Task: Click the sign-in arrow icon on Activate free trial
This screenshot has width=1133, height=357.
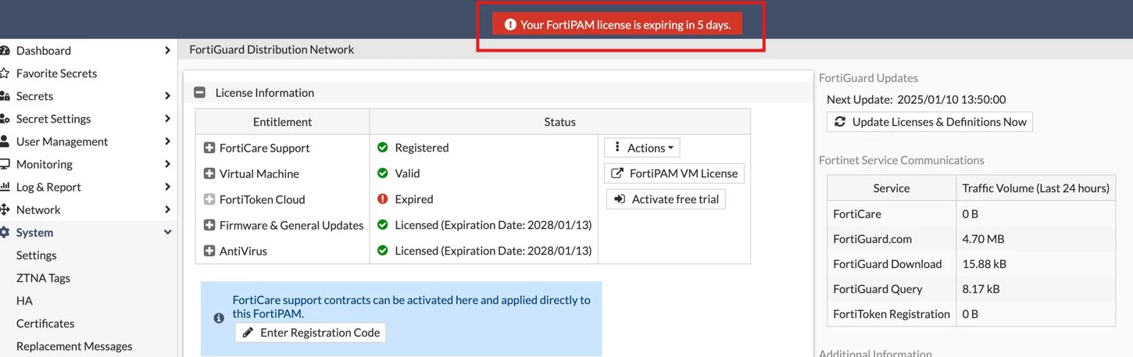Action: pyautogui.click(x=620, y=199)
